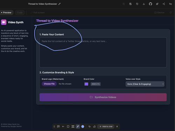Click the #8B5CF6 hex color field

pyautogui.click(x=96, y=84)
